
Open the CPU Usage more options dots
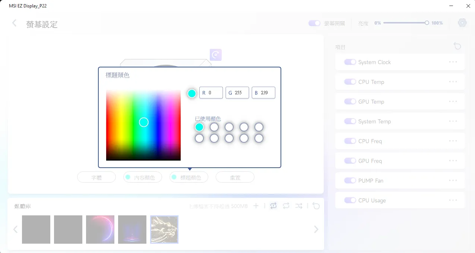453,200
